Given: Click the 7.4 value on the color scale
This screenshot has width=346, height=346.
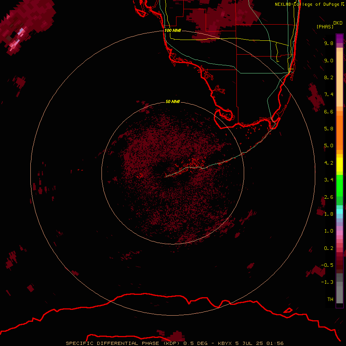Looking at the screenshot, I should [329, 95].
